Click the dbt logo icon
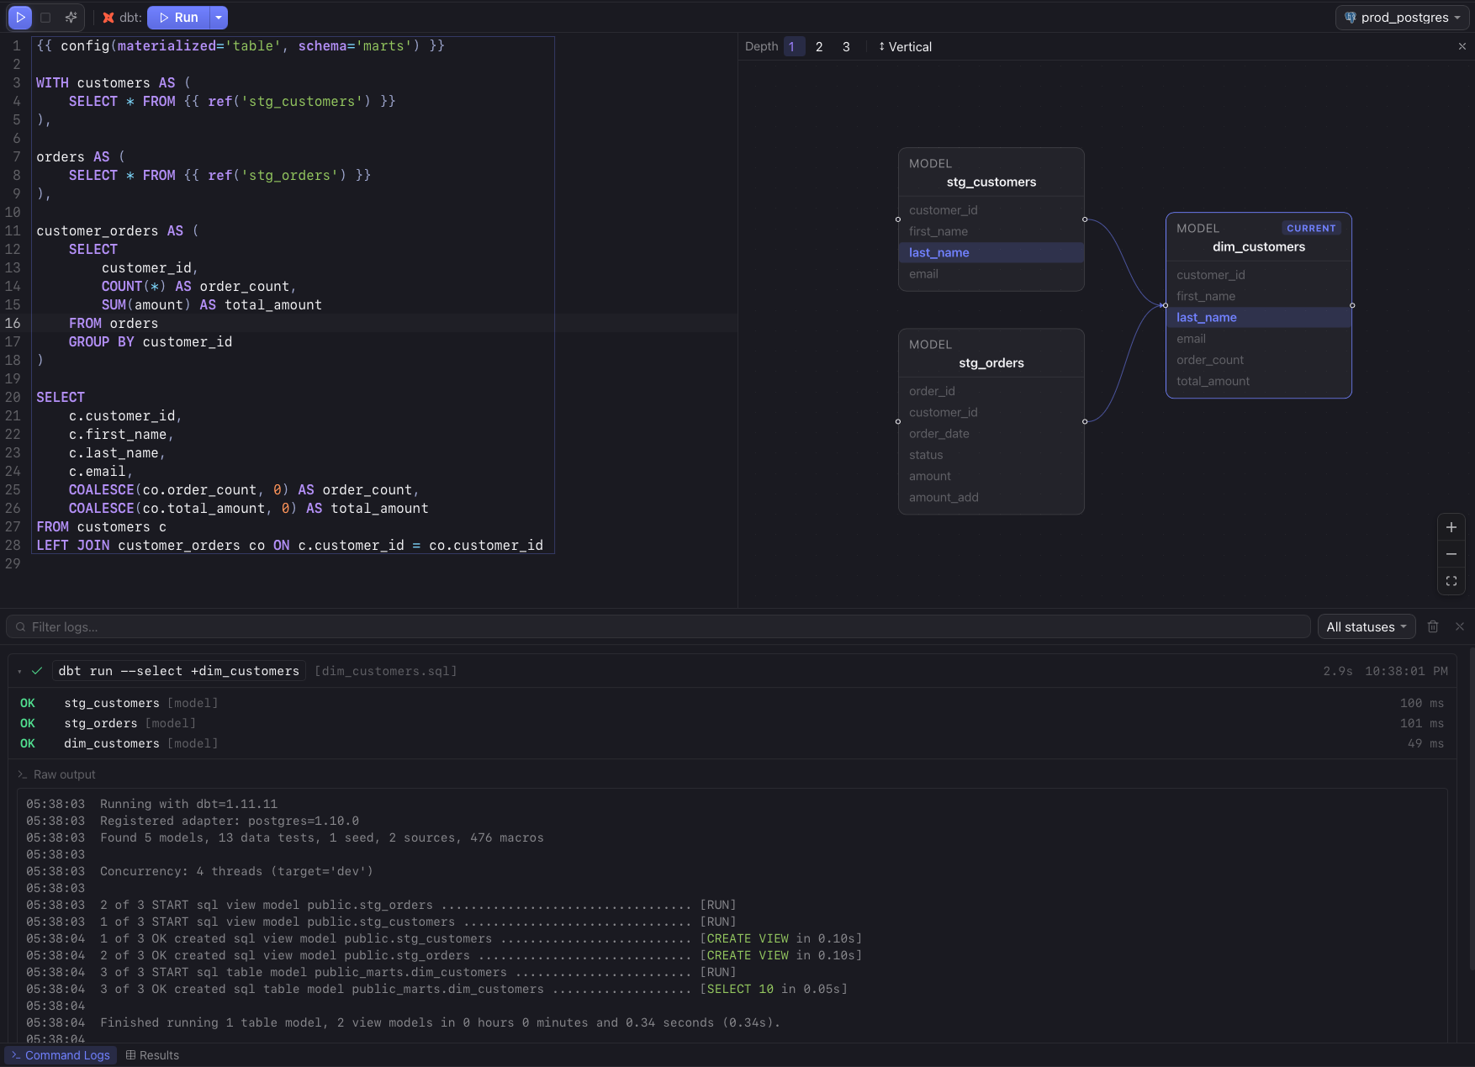 point(108,18)
